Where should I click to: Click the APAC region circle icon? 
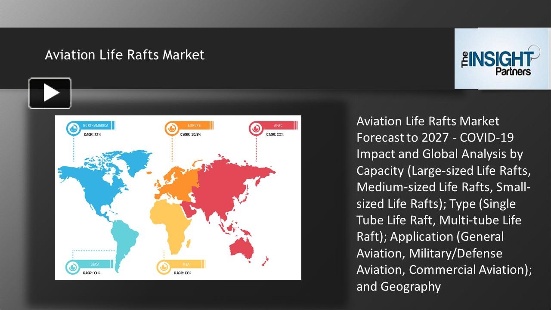257,128
